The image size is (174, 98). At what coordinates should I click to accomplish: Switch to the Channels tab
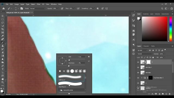(x=146, y=46)
